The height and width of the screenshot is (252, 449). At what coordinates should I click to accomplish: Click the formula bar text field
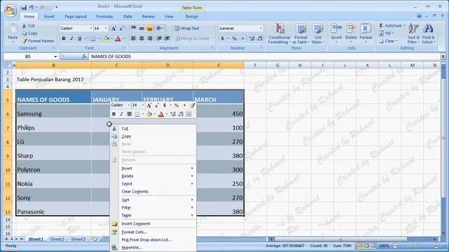(264, 57)
